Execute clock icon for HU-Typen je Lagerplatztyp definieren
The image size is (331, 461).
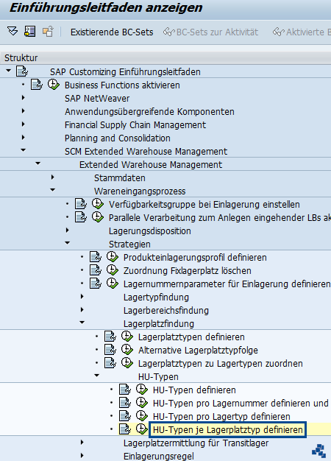(x=141, y=429)
